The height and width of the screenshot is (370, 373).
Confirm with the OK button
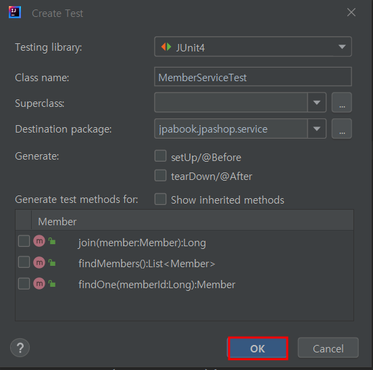click(258, 348)
